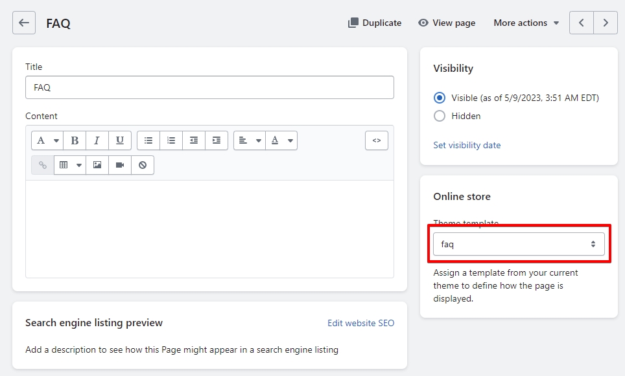Open the text alignment dropdown
625x376 pixels.
pyautogui.click(x=250, y=140)
